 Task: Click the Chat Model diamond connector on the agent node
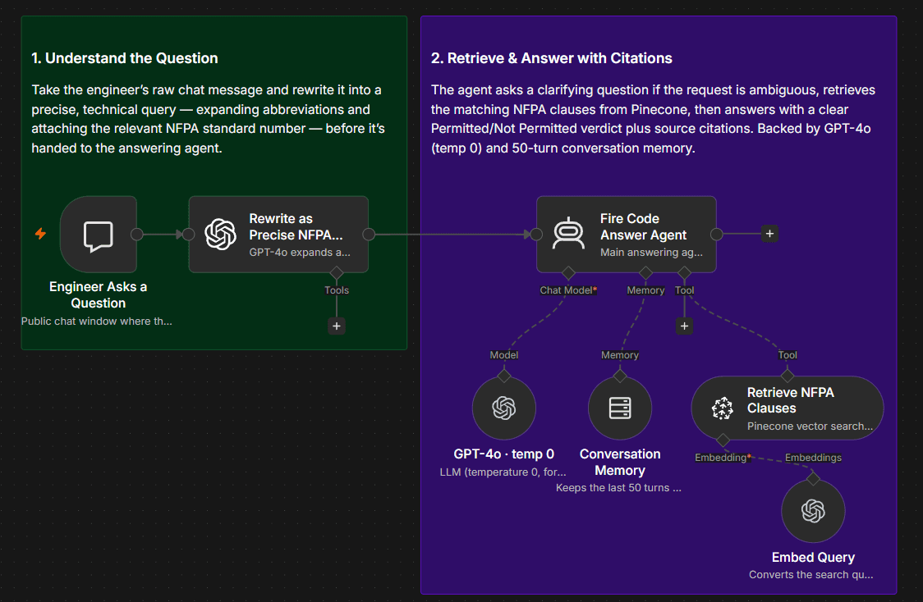pyautogui.click(x=568, y=272)
